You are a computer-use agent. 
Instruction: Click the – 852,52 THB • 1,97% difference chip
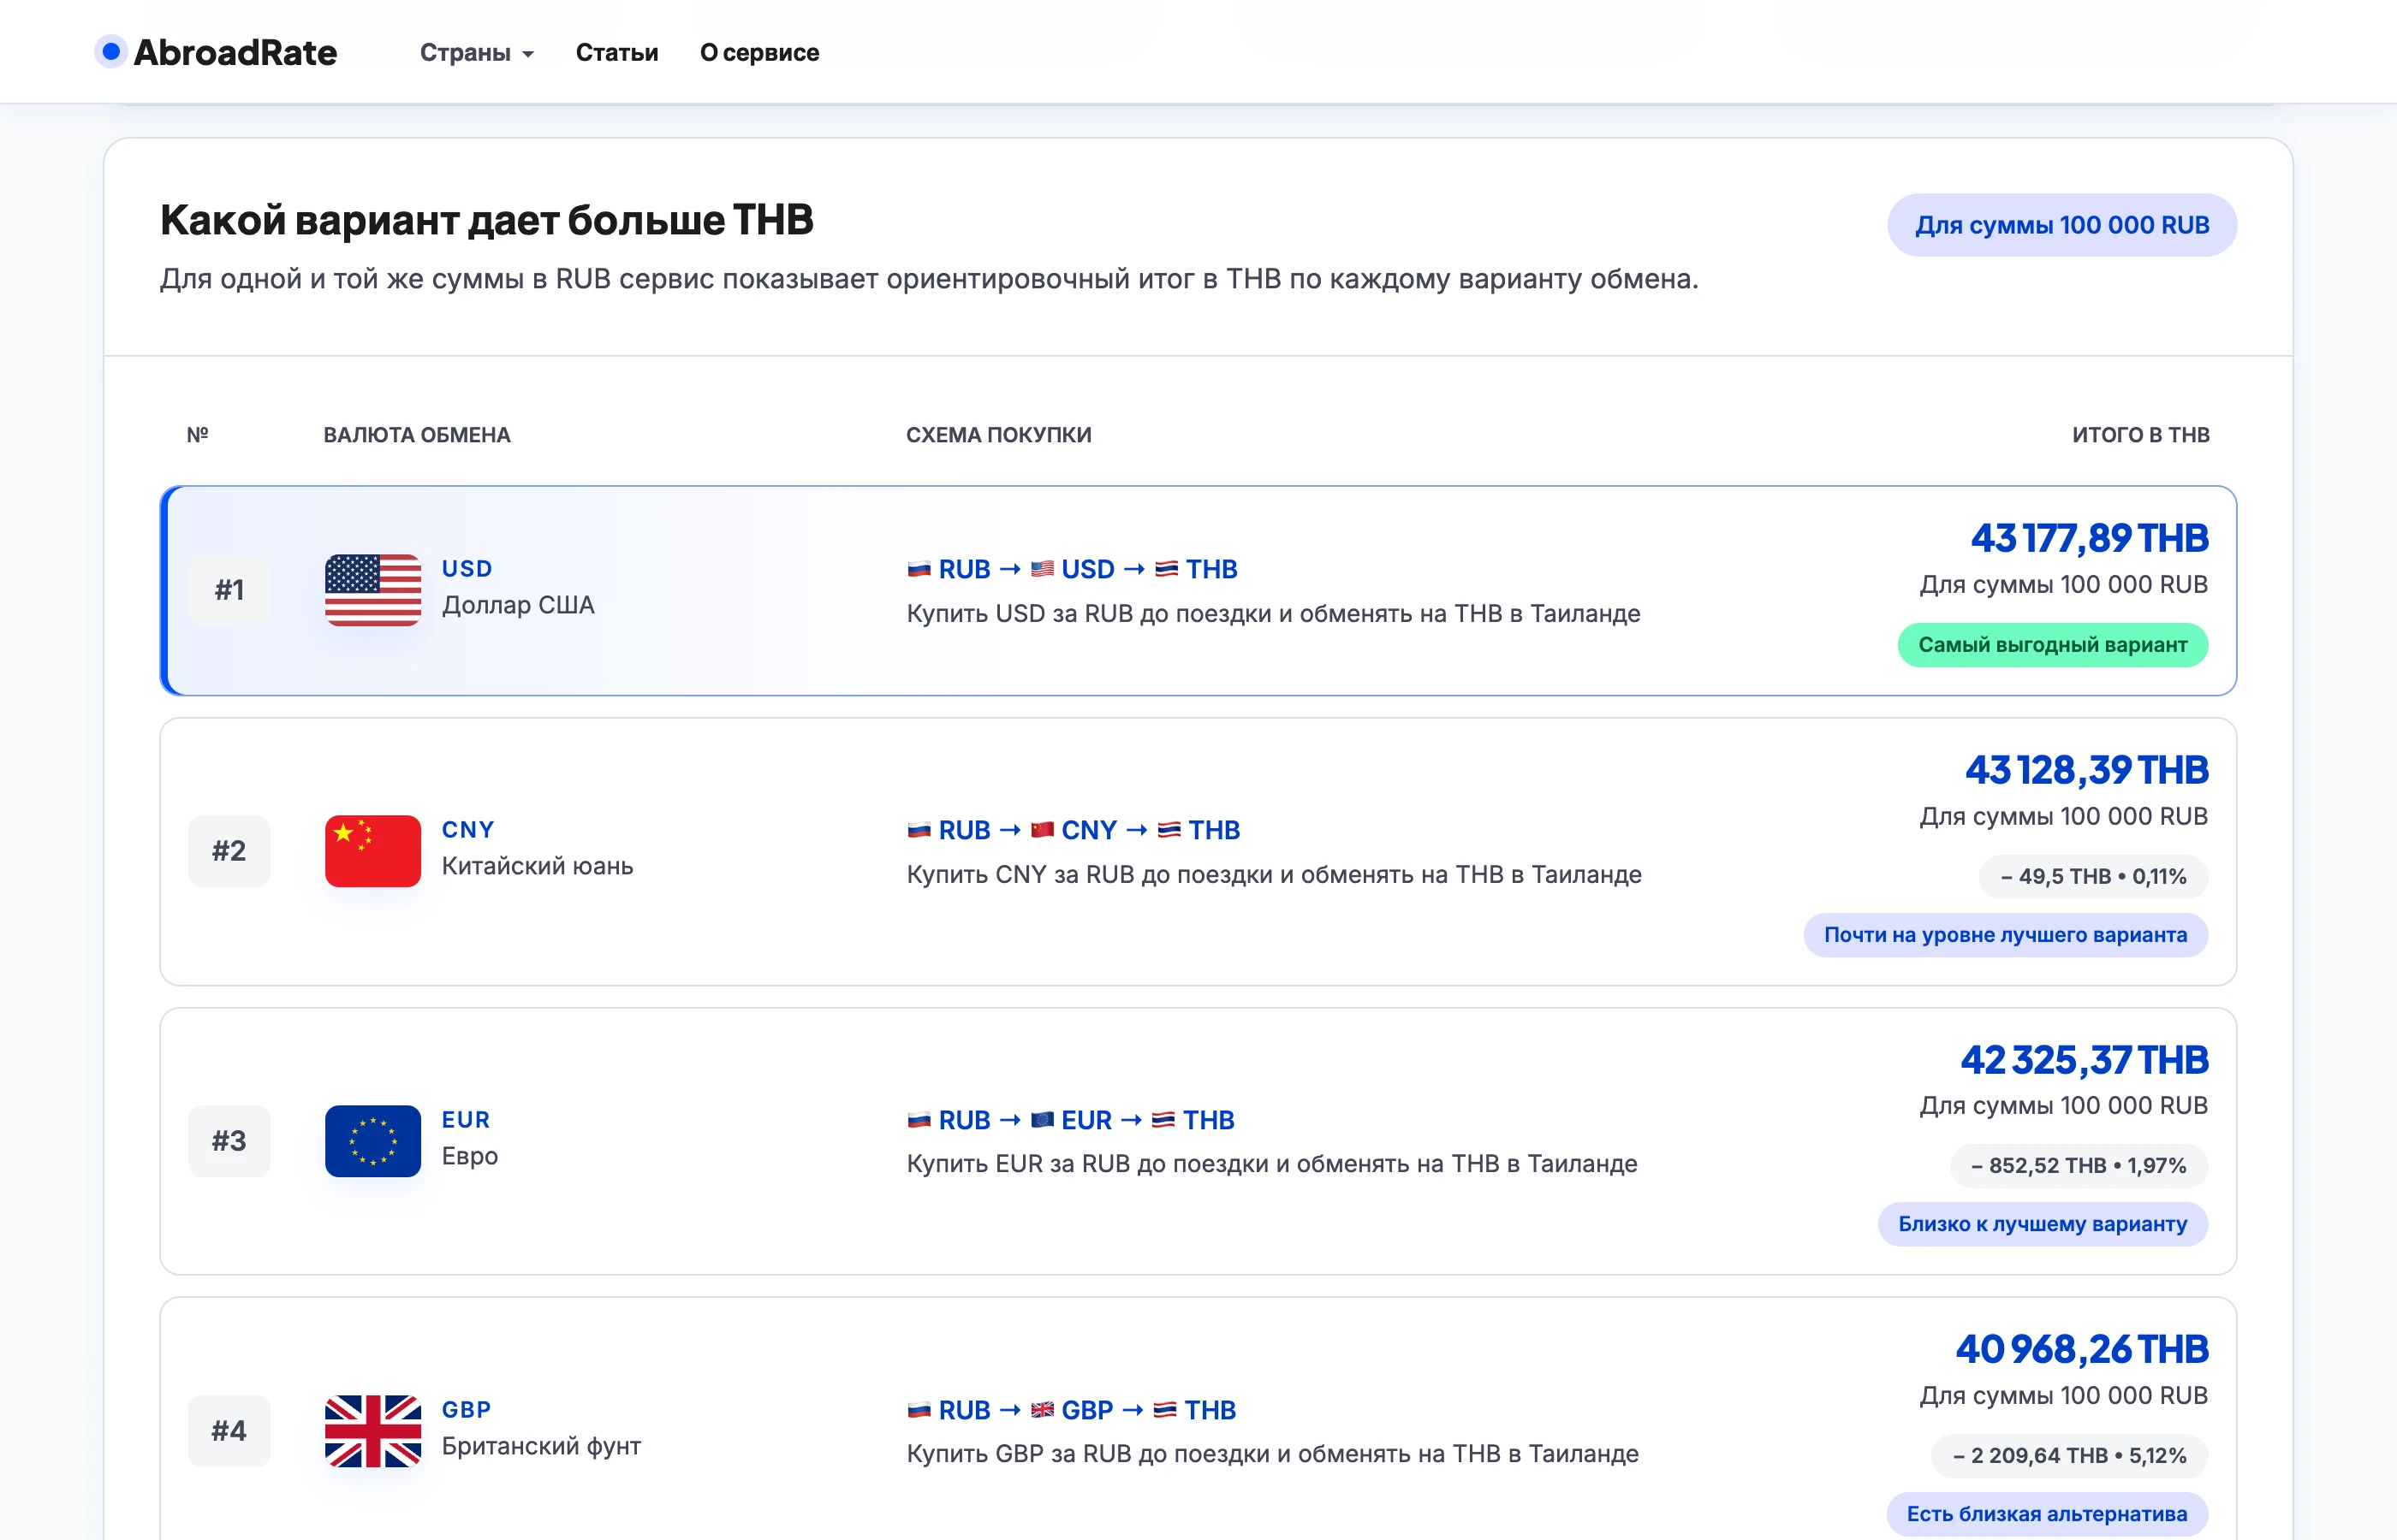[2079, 1166]
